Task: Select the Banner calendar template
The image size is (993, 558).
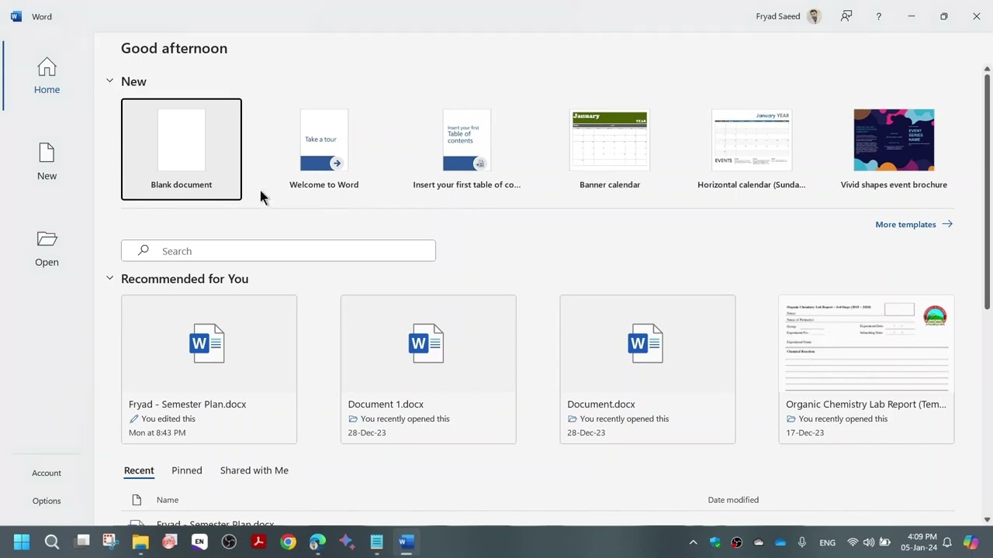Action: tap(610, 149)
